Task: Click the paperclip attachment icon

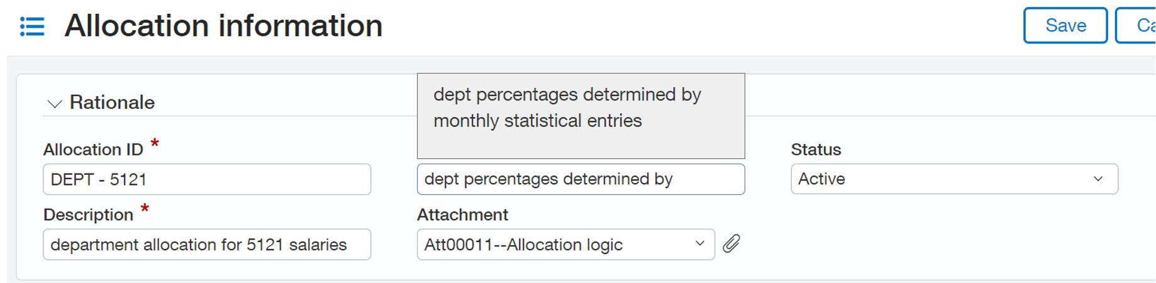Action: (731, 243)
